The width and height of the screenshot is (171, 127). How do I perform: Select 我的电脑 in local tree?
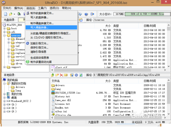(12, 80)
